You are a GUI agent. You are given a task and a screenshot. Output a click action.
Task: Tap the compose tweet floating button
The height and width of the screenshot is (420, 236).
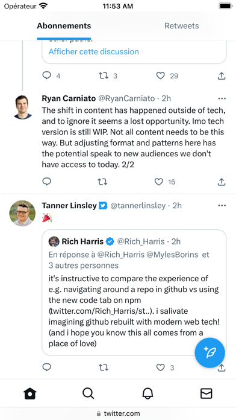click(210, 353)
